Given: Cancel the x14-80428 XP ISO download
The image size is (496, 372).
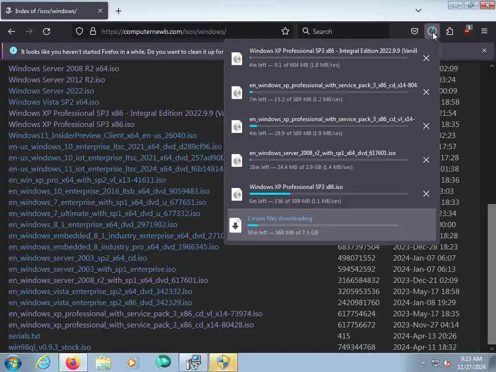Looking at the screenshot, I should pos(426,92).
